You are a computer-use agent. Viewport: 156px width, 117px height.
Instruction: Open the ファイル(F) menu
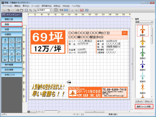point(7,5)
